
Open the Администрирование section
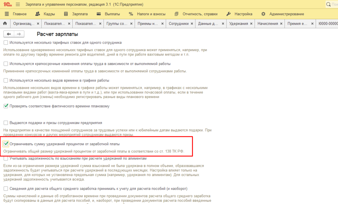(283, 14)
